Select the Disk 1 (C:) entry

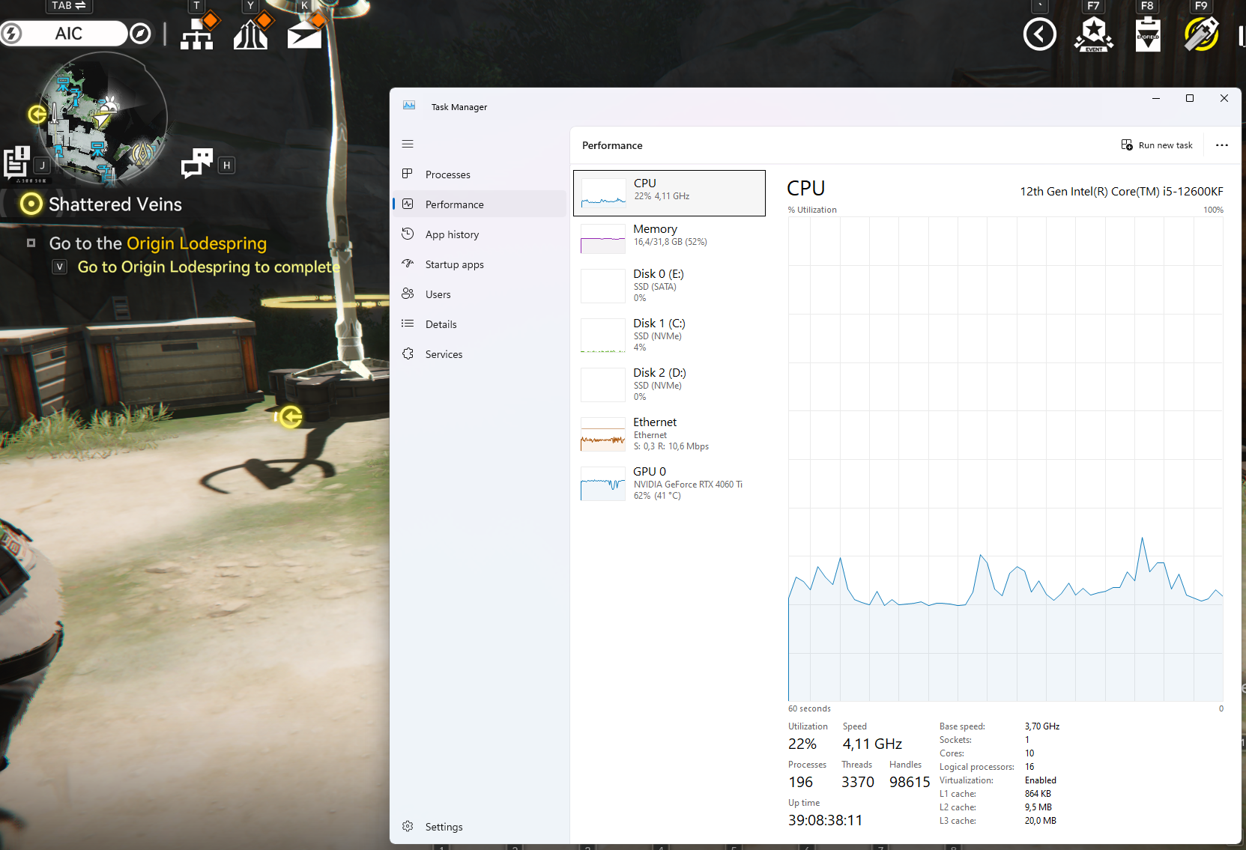pos(669,336)
